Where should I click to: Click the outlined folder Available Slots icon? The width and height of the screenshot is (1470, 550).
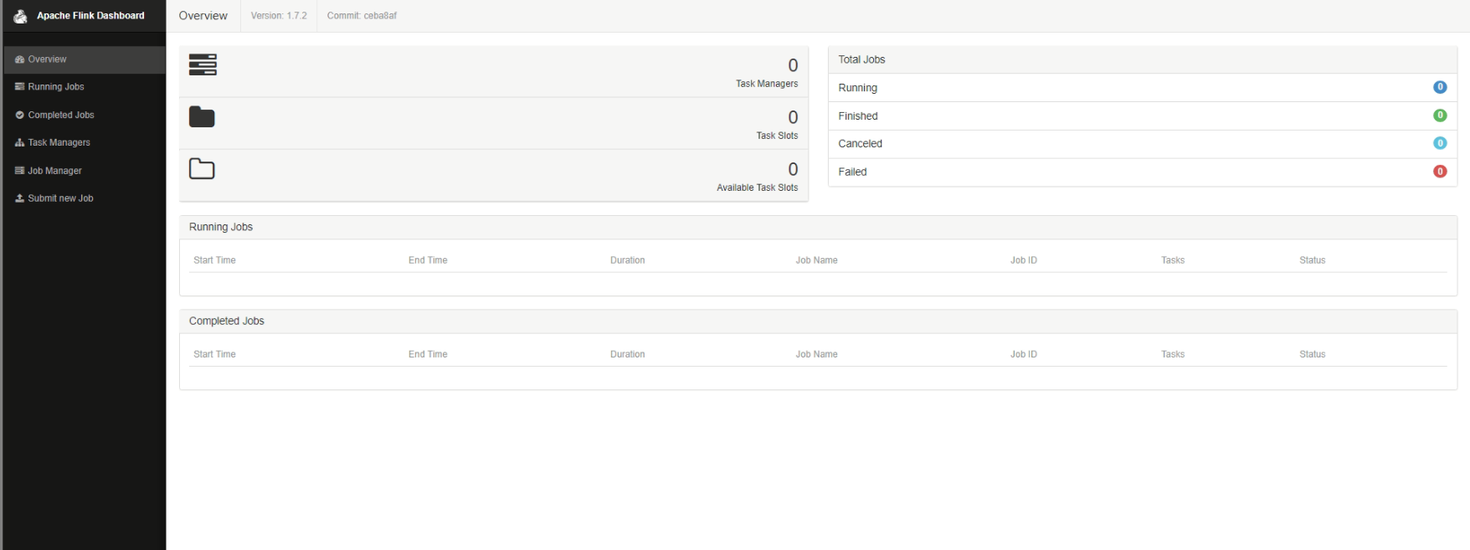202,169
